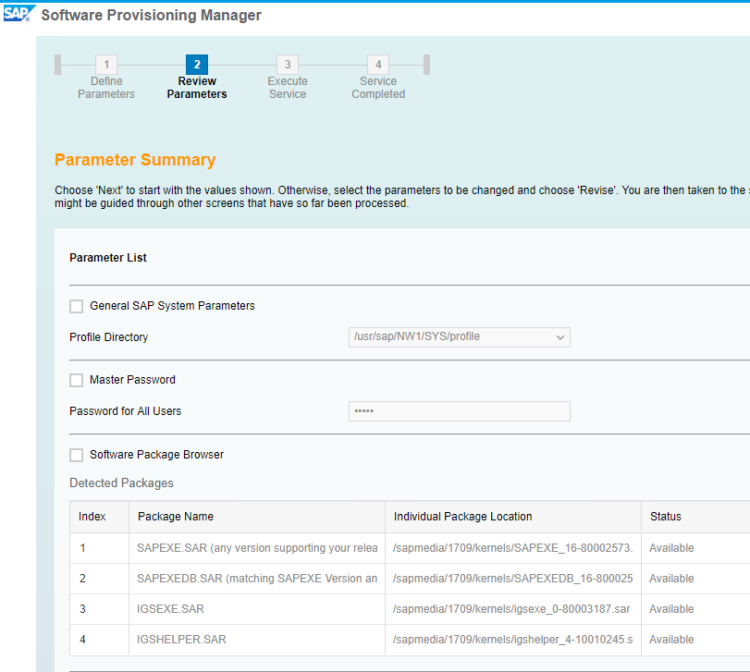Click index 1 cell in packages table
Viewport: 750px width, 672px height.
[x=100, y=548]
